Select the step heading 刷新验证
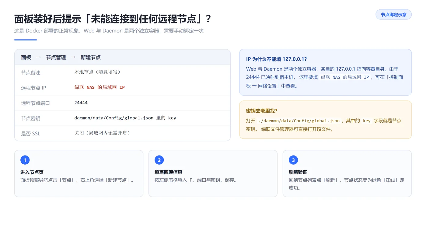The width and height of the screenshot is (426, 227). point(298,172)
